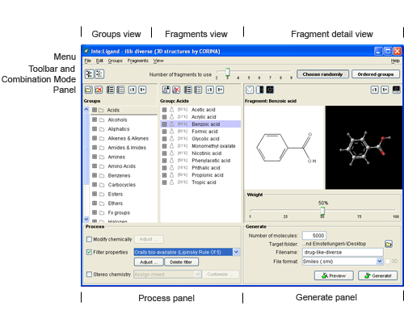The width and height of the screenshot is (404, 323).
Task: Browse for target folder with the folder icon
Action: pos(389,244)
